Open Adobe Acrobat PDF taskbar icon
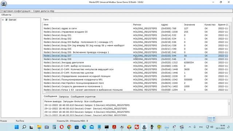Viewport: 233px width, 131px height. [114, 127]
